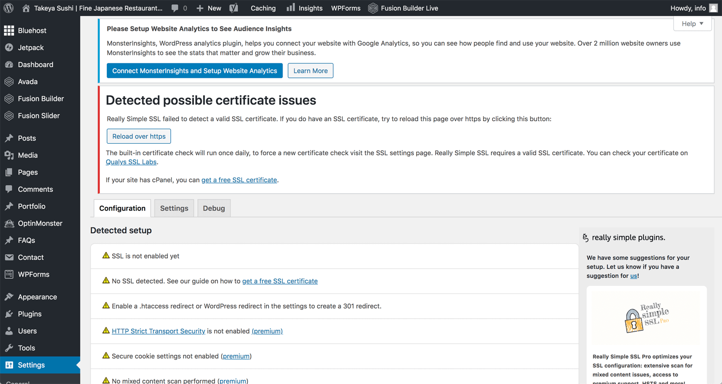Screen dimensions: 722x384
Task: Switch to the Settings tab
Action: [174, 208]
